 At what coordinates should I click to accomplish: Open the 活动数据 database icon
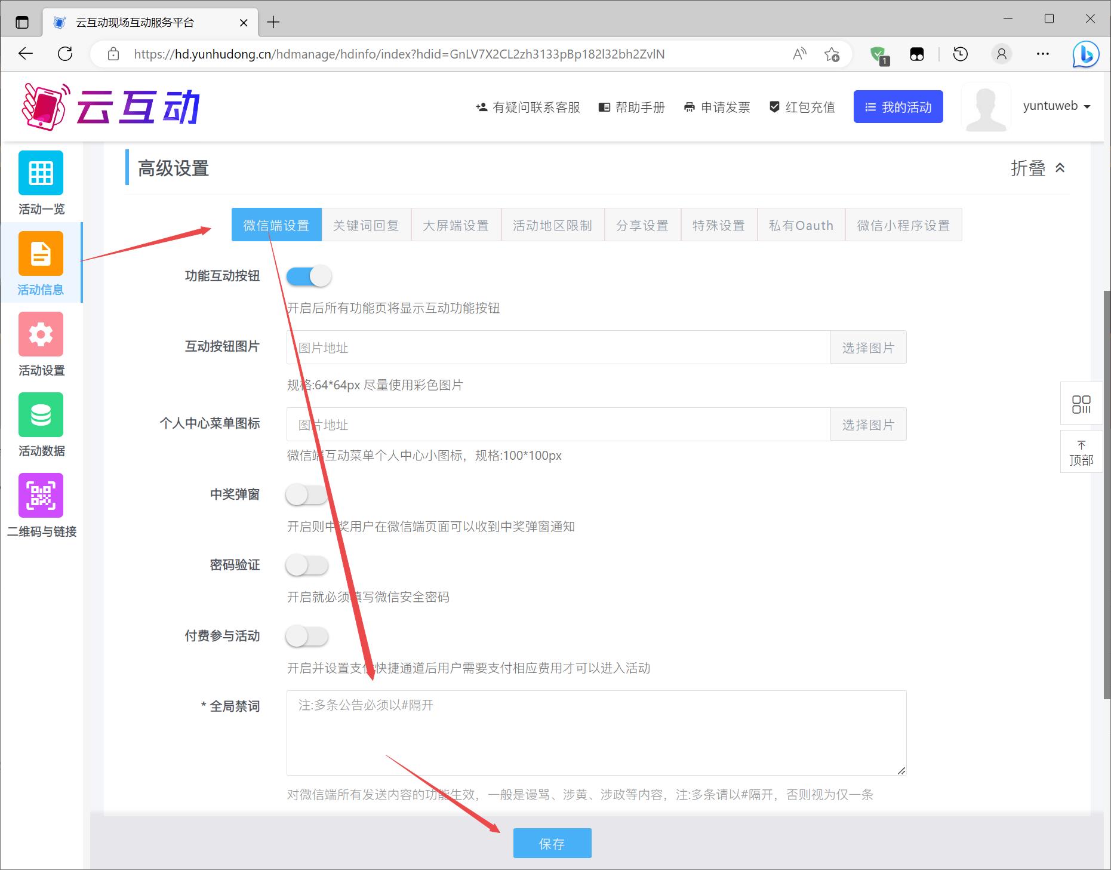pos(41,415)
